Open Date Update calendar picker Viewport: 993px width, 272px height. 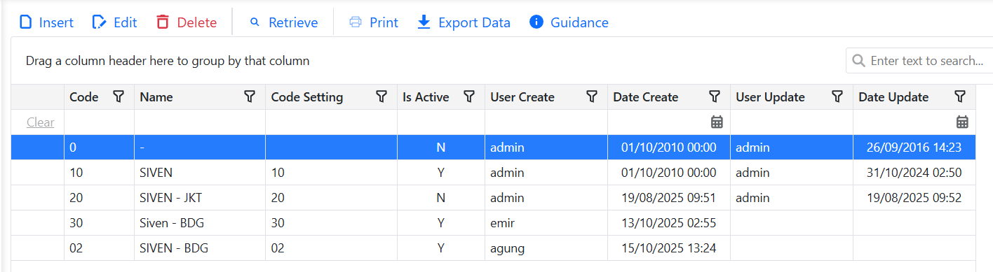point(962,122)
